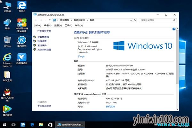Open the 帮助(H) menu
Image resolution: width=192 pixels, height=128 pixels.
(79, 26)
